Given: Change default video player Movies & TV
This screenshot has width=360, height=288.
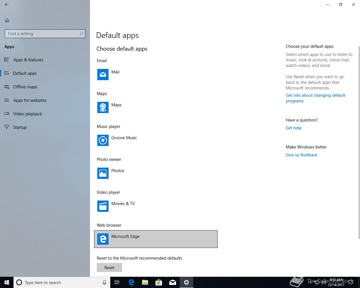Looking at the screenshot, I should (x=156, y=206).
